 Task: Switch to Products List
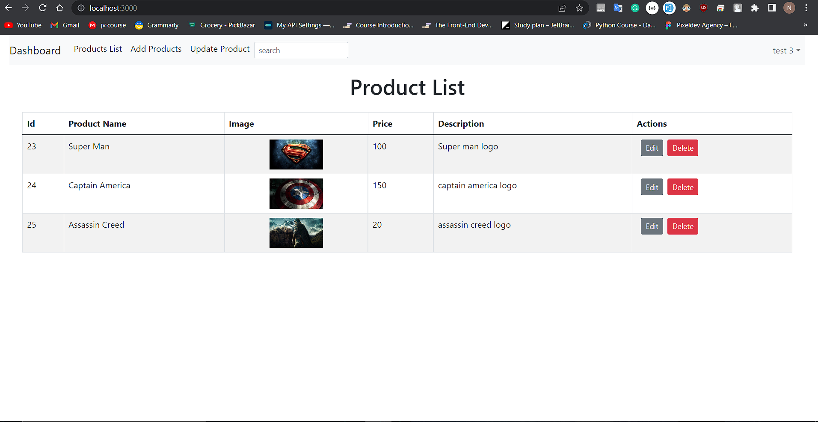(98, 49)
